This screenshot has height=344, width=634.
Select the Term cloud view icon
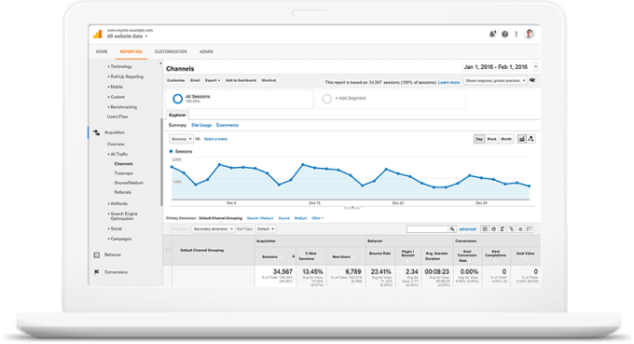point(520,229)
